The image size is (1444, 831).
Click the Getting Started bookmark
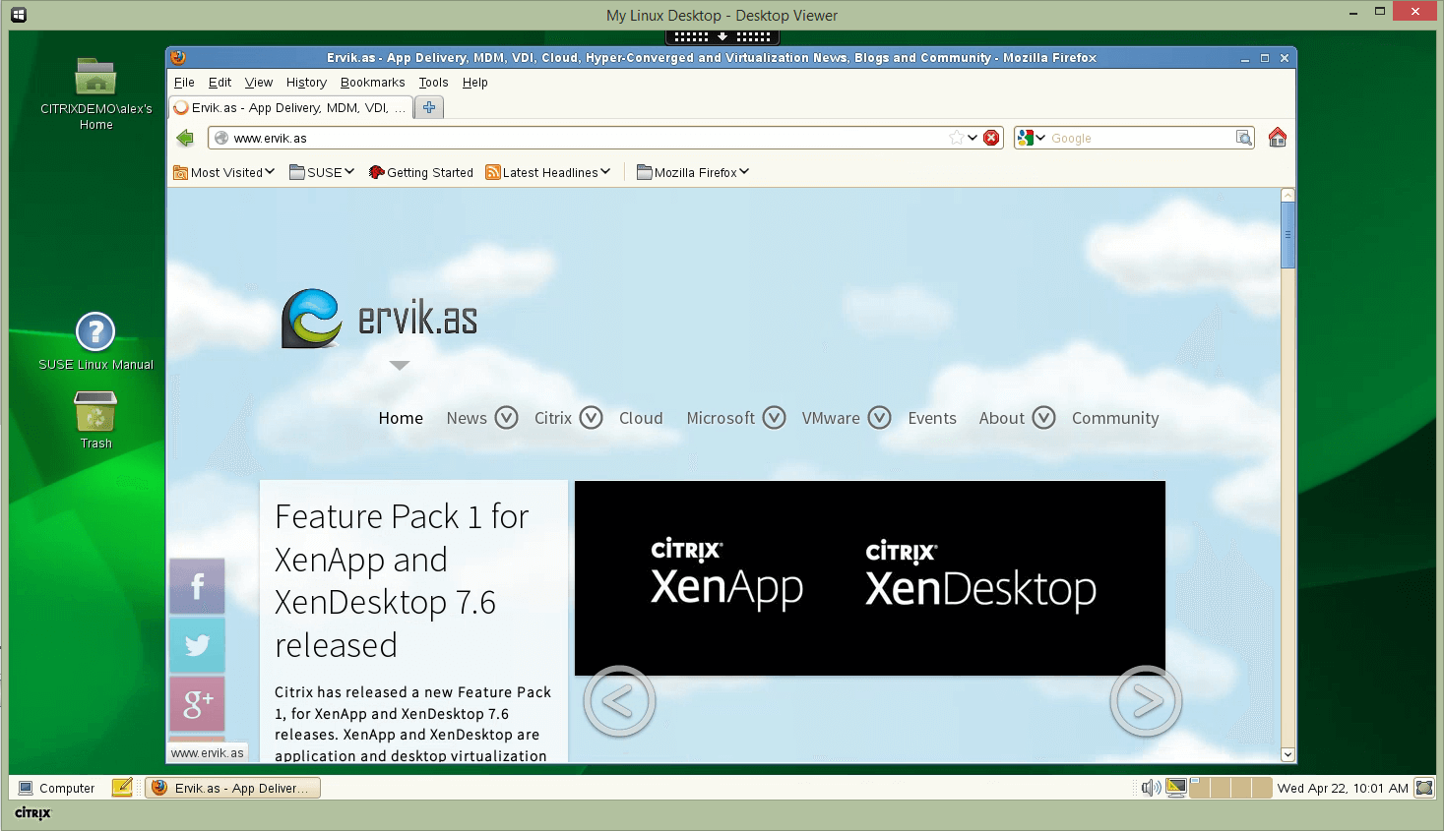point(421,172)
